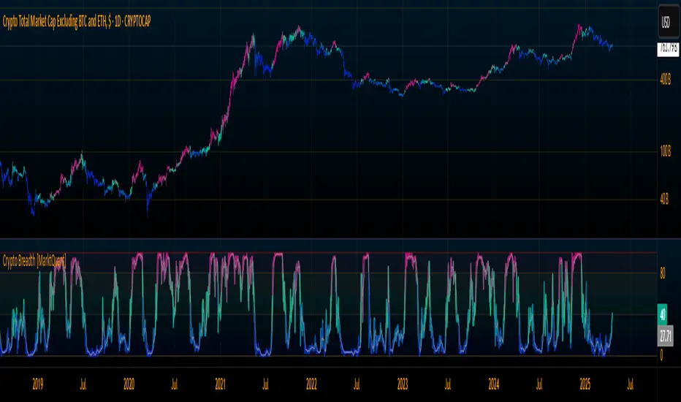
Task: Click the Jul label between 2023 and 2024
Action: (448, 384)
